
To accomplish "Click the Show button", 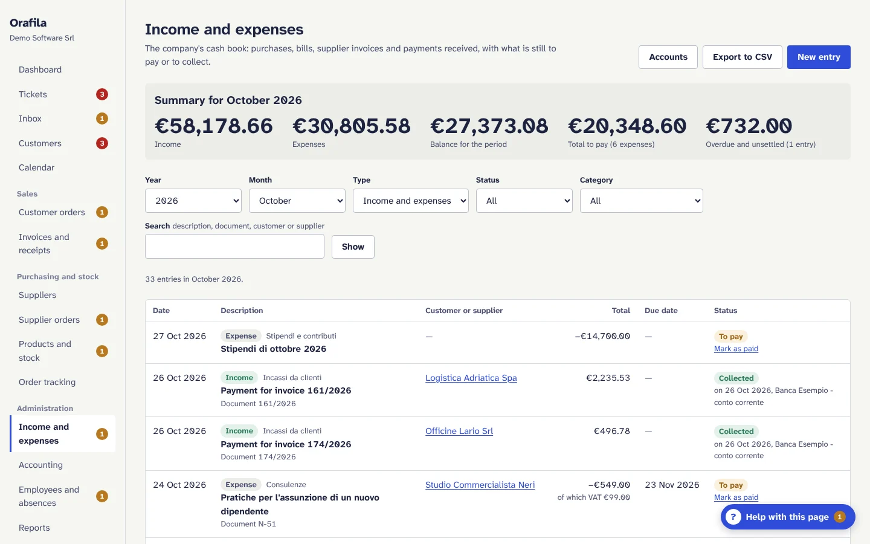I will point(353,247).
